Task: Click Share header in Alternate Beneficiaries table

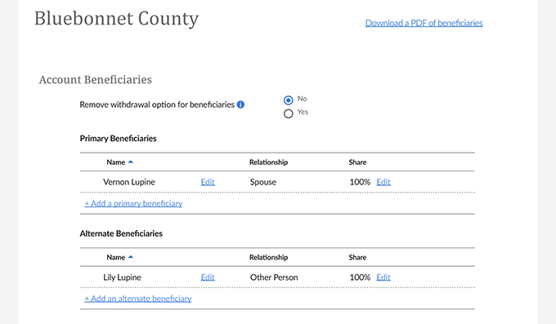Action: pyautogui.click(x=357, y=257)
